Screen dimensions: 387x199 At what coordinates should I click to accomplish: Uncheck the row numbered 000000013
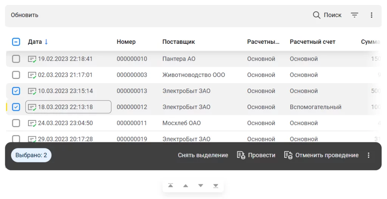pyautogui.click(x=16, y=91)
